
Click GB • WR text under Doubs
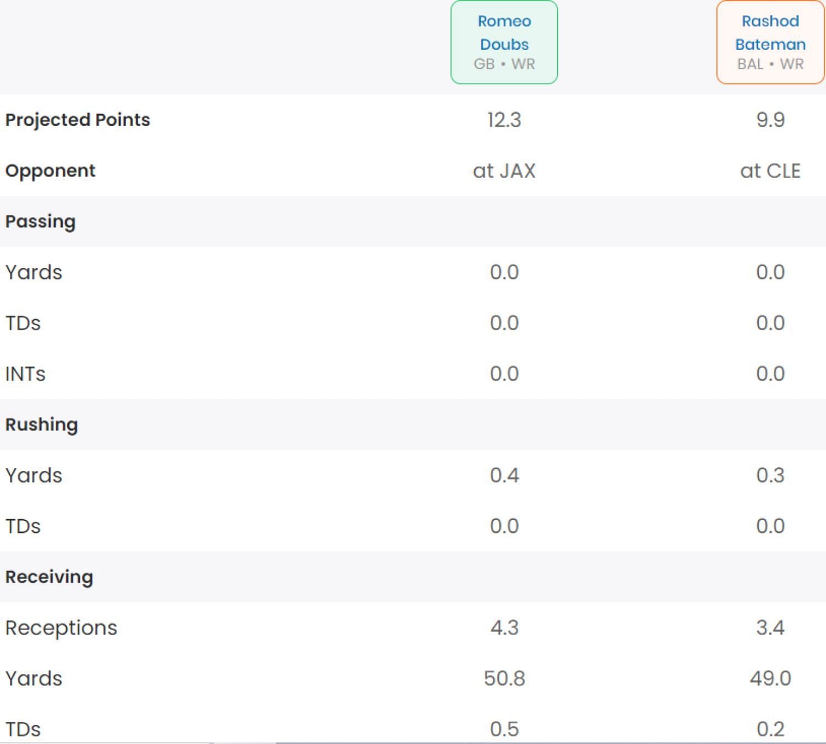(504, 64)
